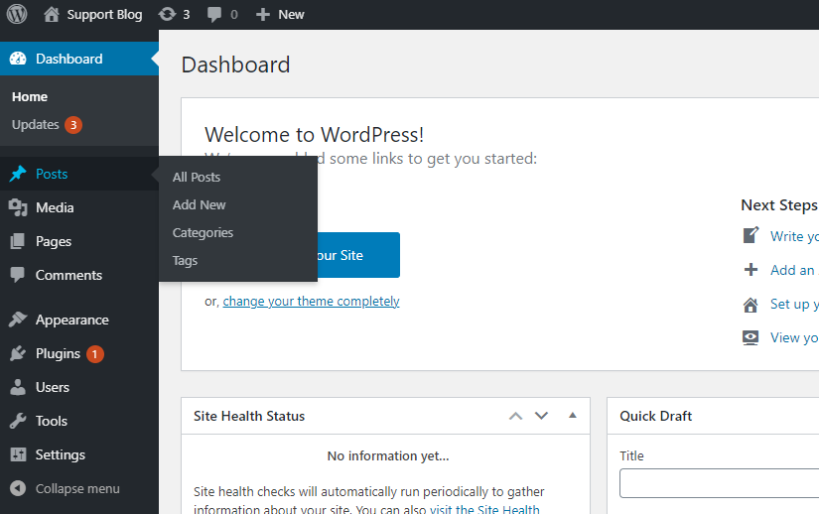Click the Media icon in sidebar
The height and width of the screenshot is (514, 819).
(18, 207)
